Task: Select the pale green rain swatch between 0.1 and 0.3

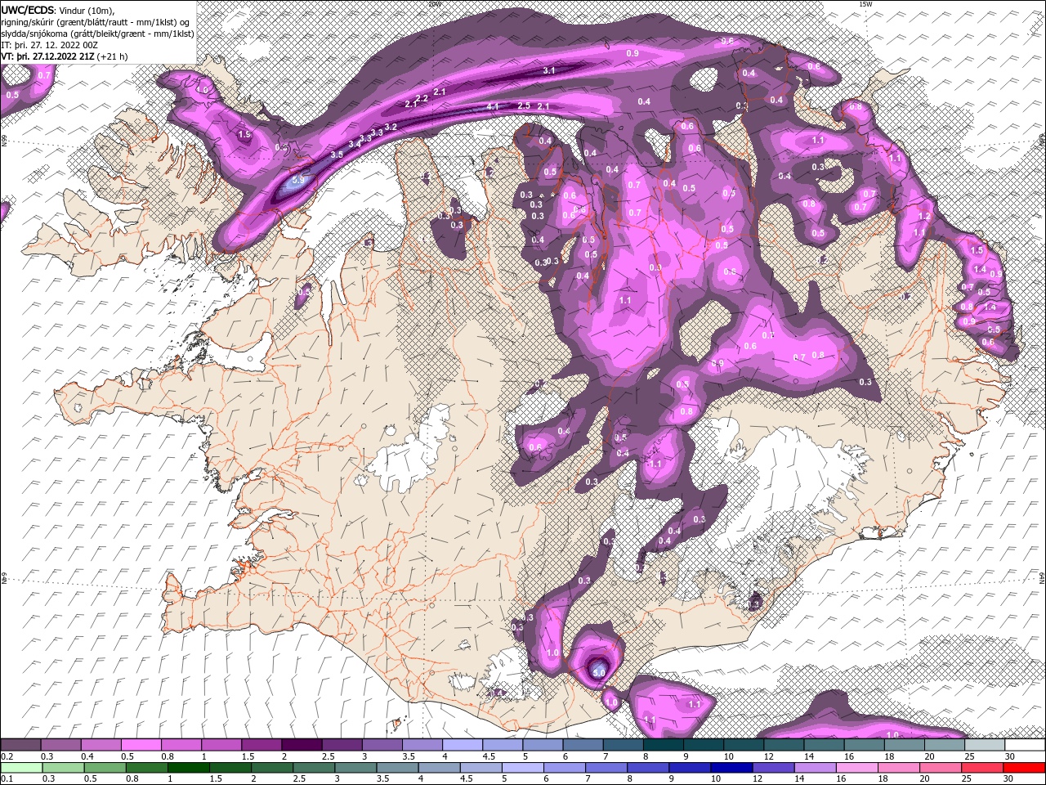Action: pos(21,768)
